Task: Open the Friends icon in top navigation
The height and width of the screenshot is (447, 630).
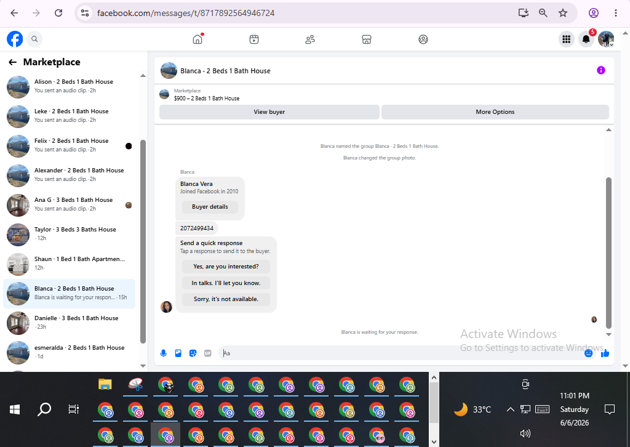Action: [310, 39]
